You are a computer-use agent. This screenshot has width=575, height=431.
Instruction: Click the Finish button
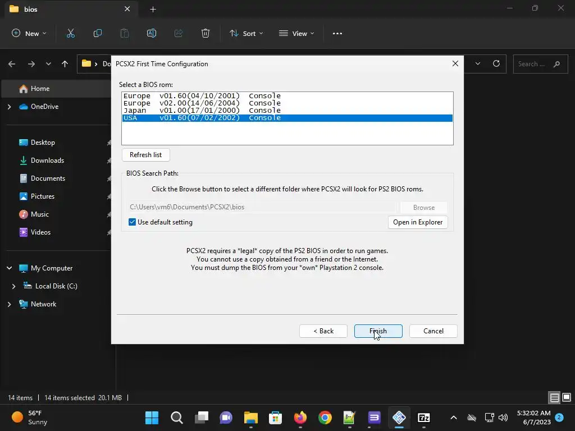pyautogui.click(x=378, y=331)
